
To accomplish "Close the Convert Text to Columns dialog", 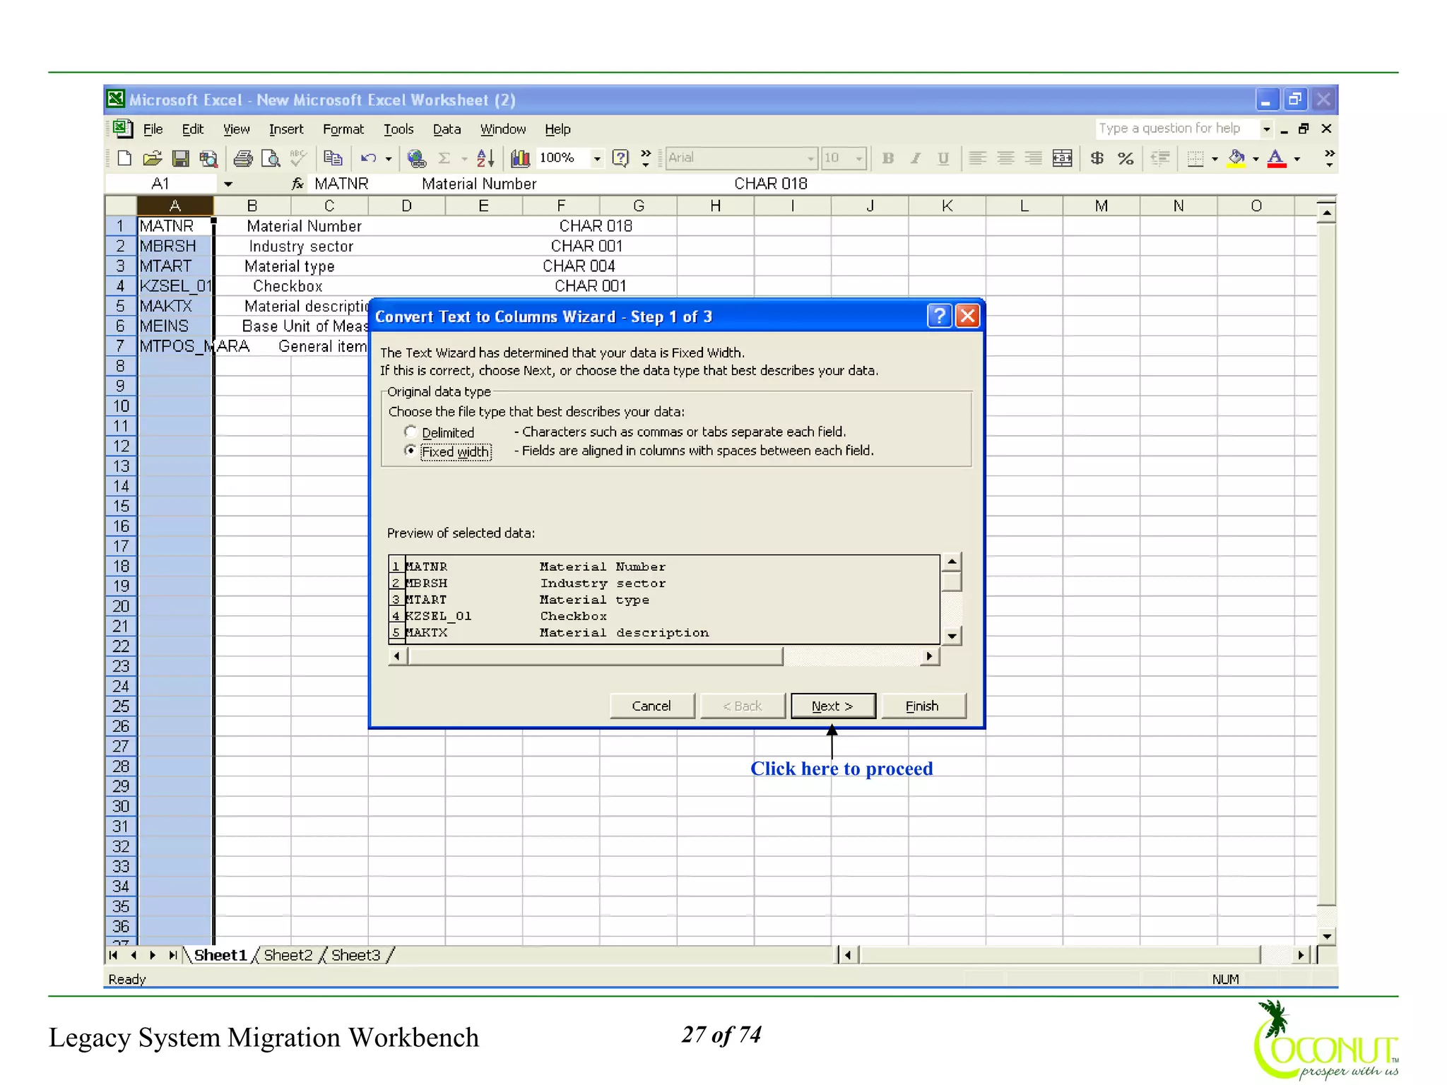I will pos(967,316).
